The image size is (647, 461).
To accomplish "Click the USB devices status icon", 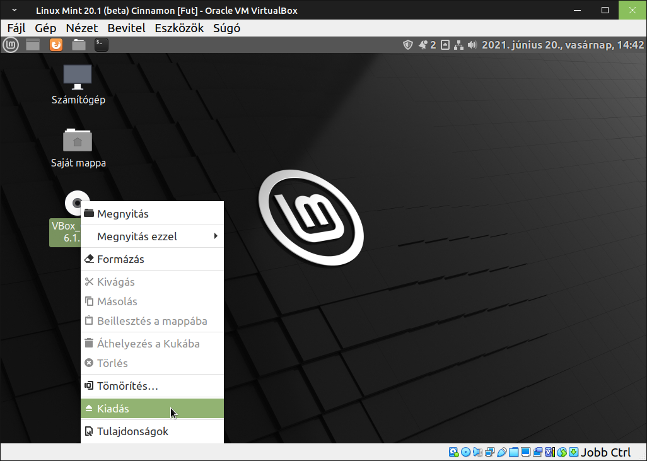I will coord(502,452).
